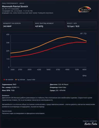
Task: Click the RPM axis title under chart
Action: coord(84,76)
